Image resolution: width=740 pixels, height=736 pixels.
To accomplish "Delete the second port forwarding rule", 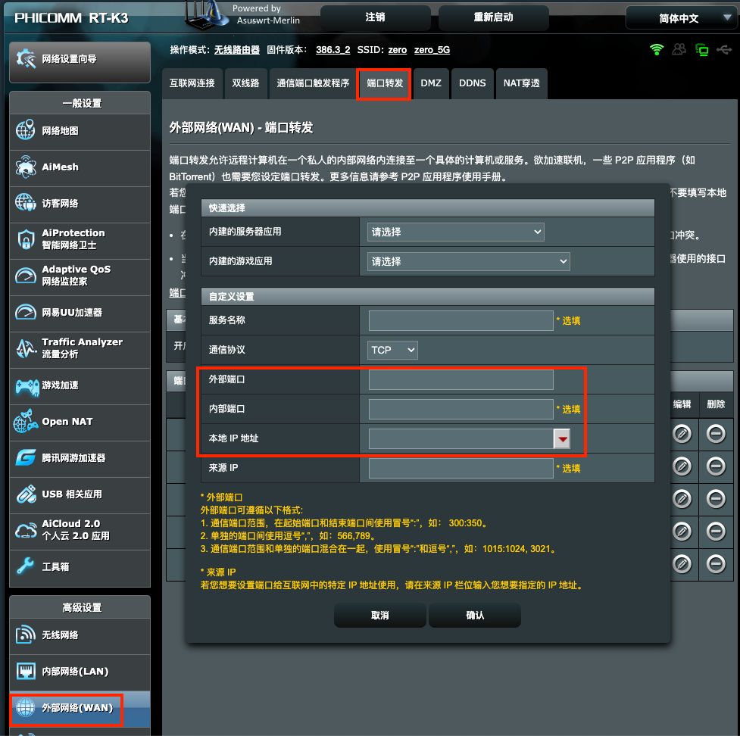I will pyautogui.click(x=716, y=466).
